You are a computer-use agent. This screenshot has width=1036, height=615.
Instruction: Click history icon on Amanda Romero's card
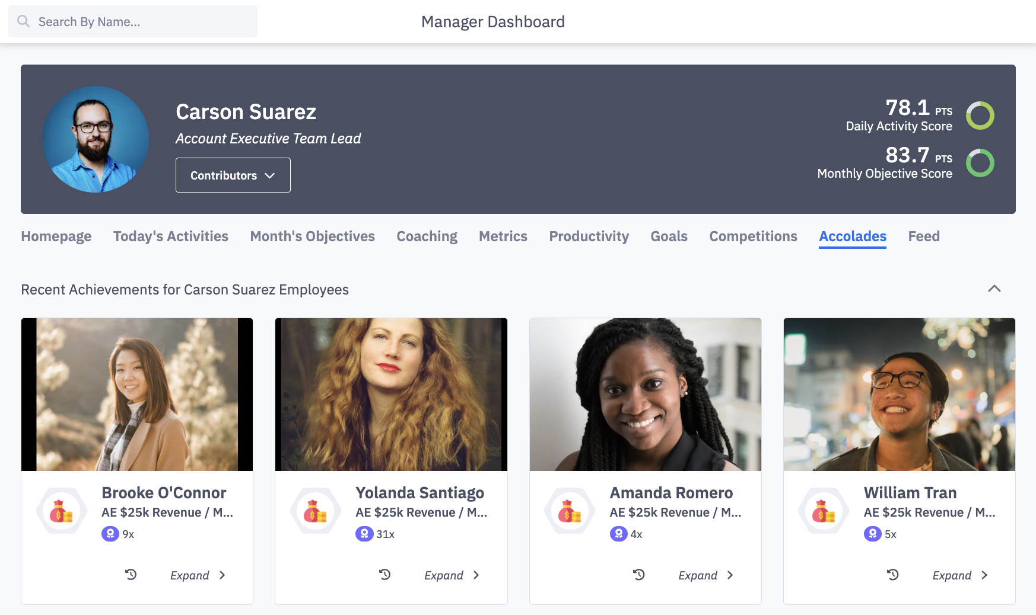[639, 575]
